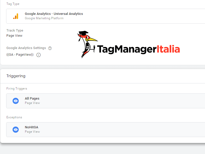
Task: Click the Page View text under NoHitGA
Action: tap(32, 132)
